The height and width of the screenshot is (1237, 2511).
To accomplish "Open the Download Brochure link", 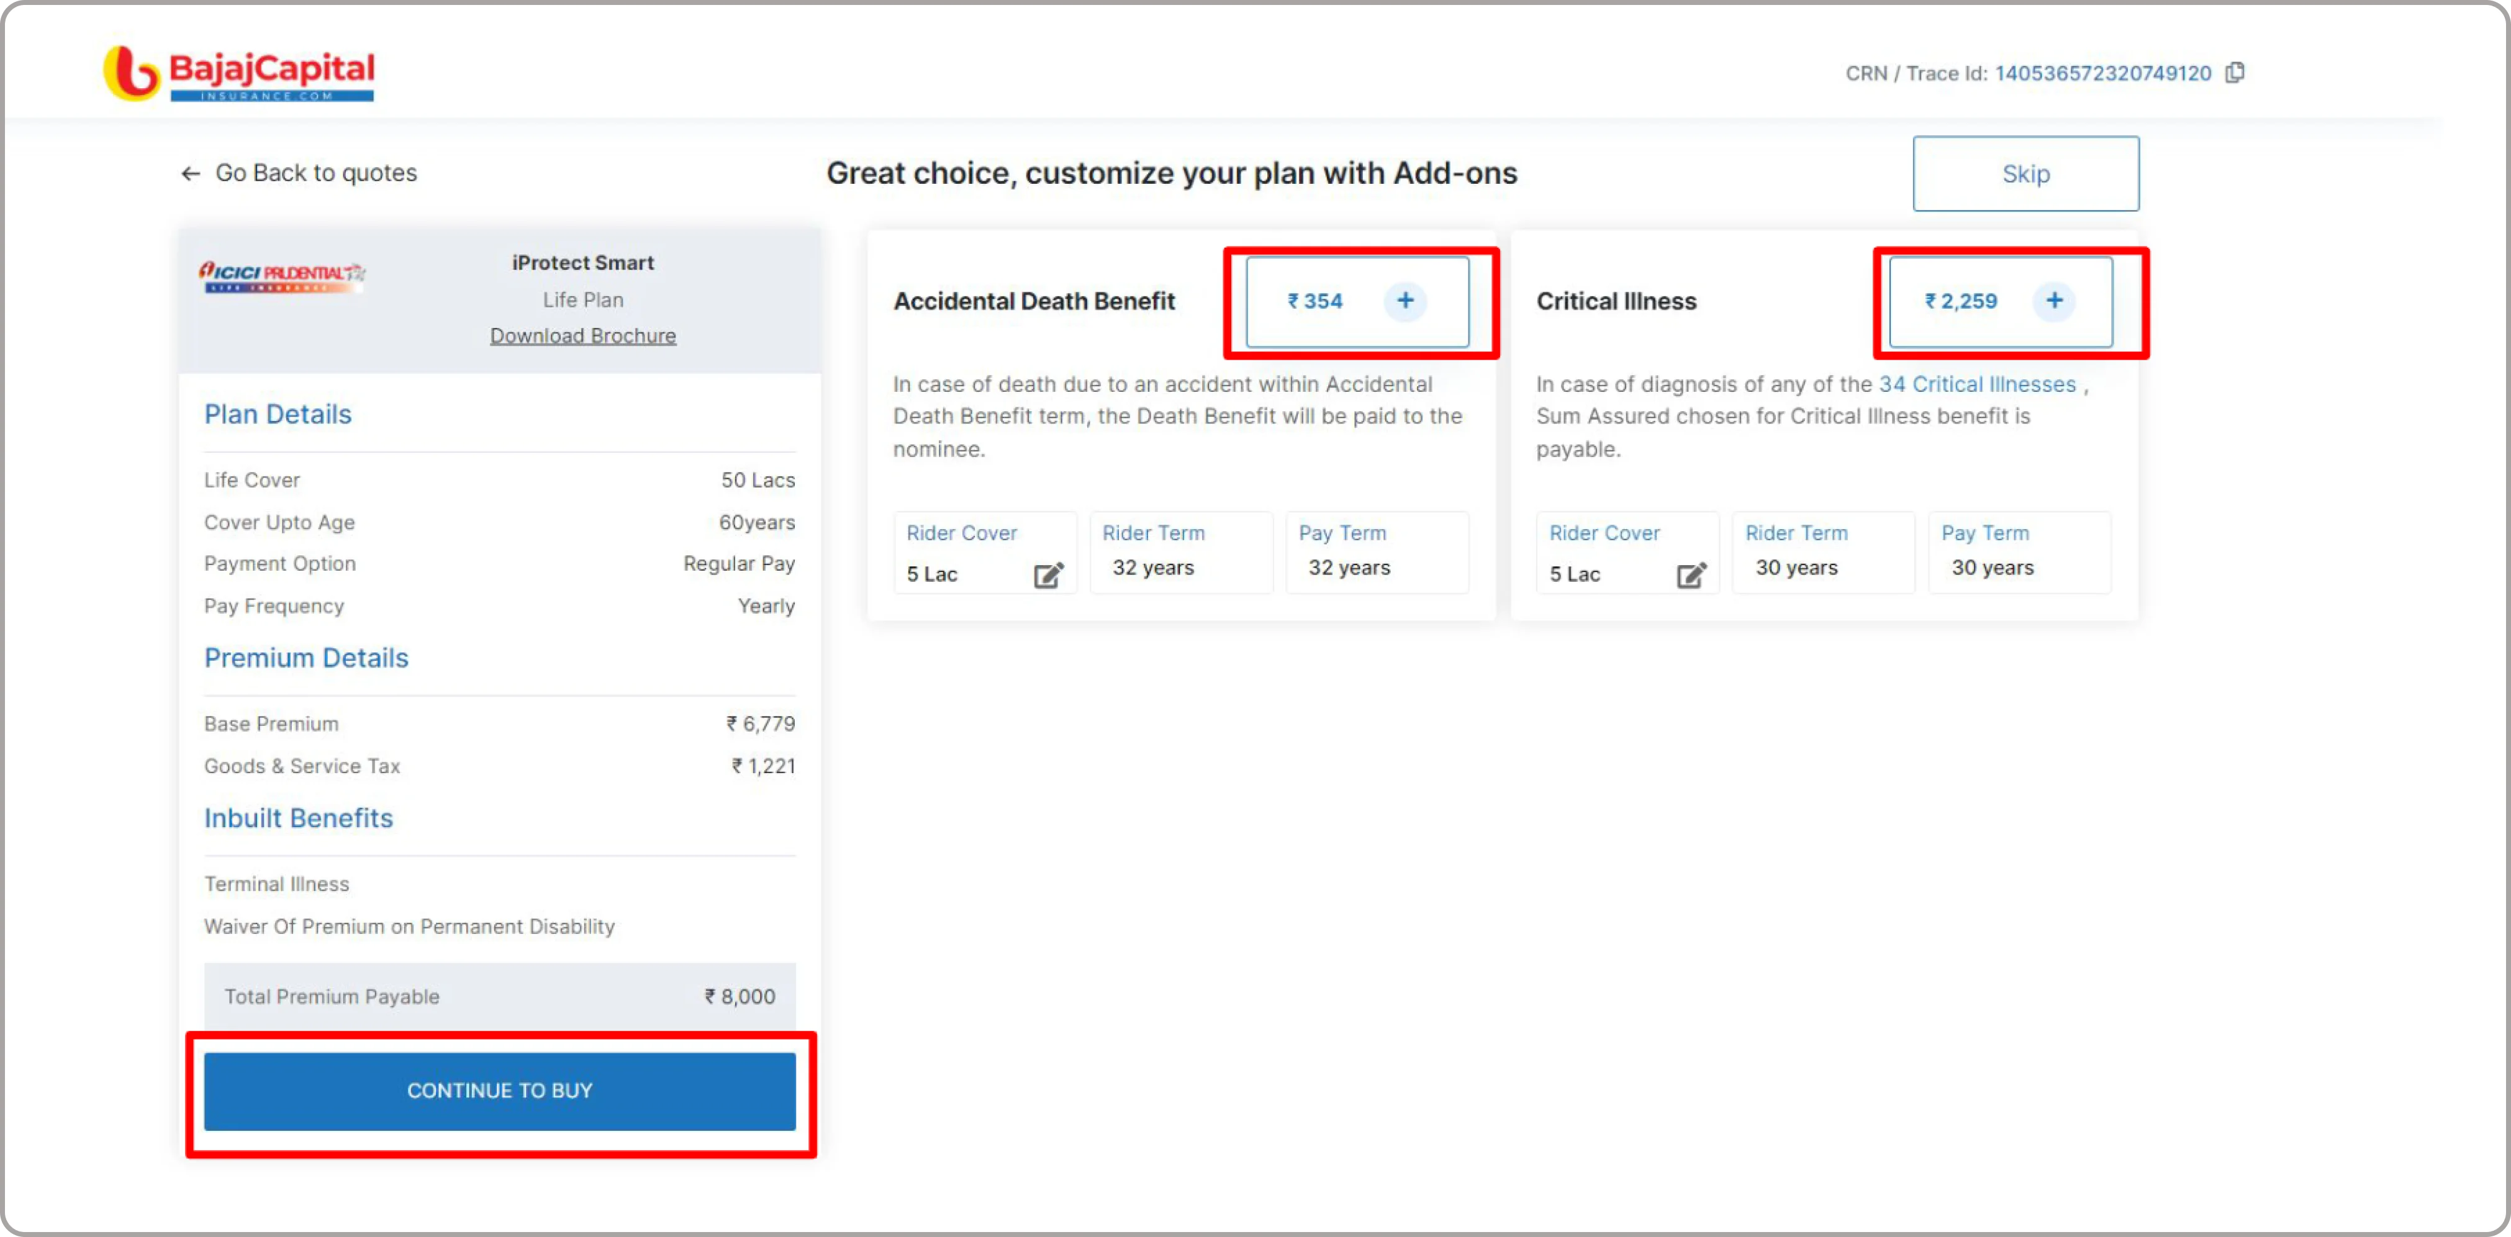I will [583, 335].
